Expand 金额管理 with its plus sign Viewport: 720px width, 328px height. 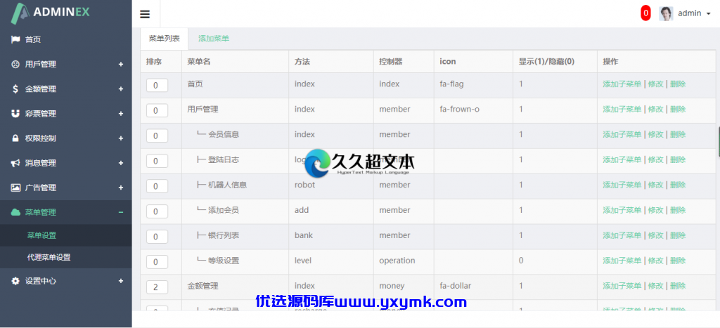tap(121, 89)
